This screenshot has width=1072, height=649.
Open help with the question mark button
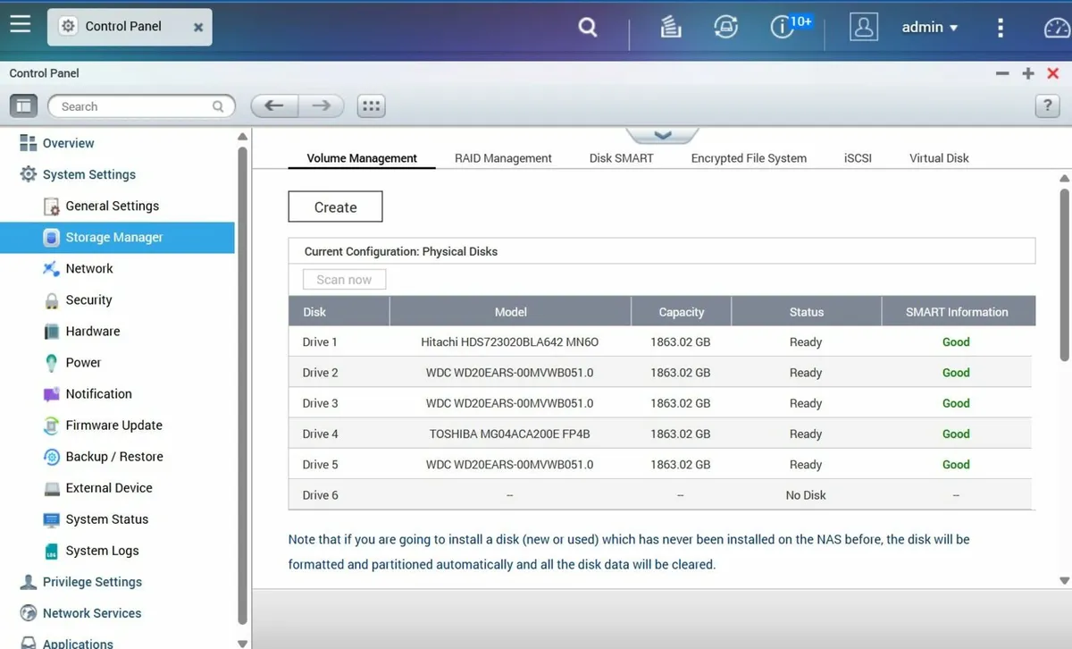pos(1047,106)
